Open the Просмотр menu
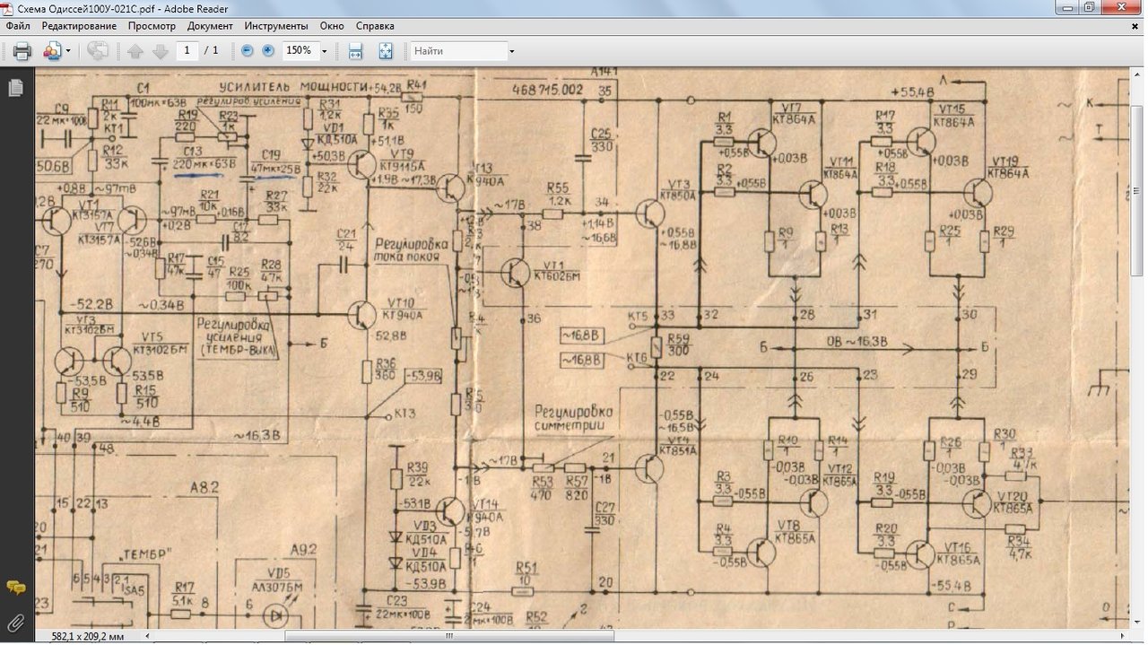The height and width of the screenshot is (645, 1148). [152, 26]
